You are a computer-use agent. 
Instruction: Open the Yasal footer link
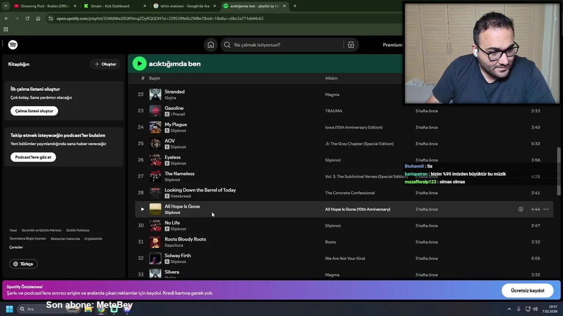click(x=13, y=230)
